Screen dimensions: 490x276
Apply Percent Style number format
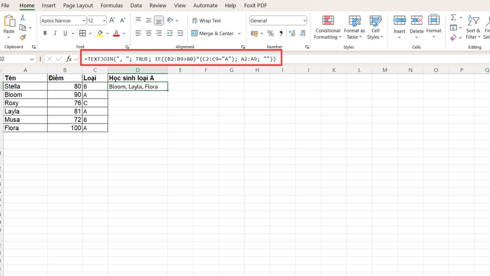click(x=271, y=34)
